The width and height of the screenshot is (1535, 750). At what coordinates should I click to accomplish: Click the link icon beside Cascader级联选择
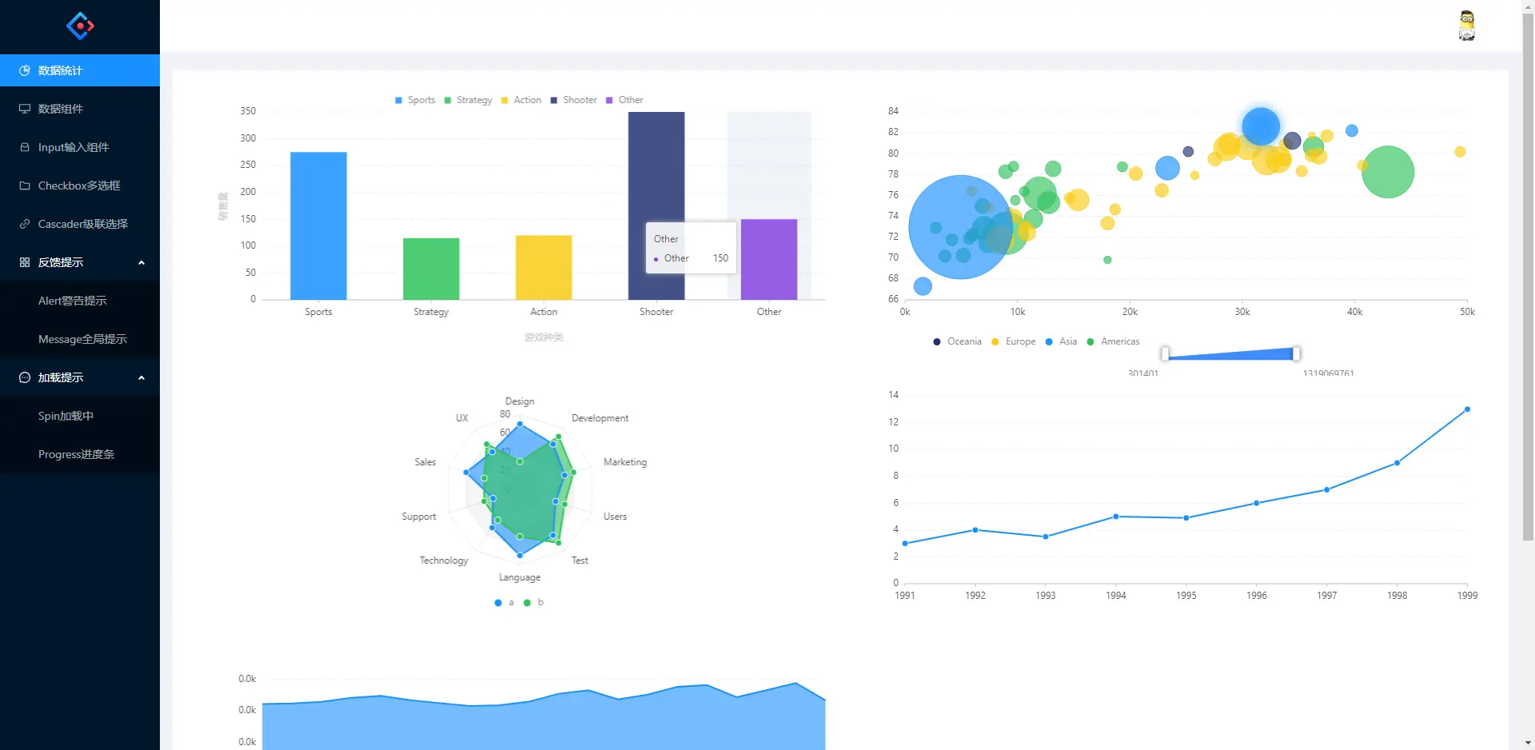(23, 224)
